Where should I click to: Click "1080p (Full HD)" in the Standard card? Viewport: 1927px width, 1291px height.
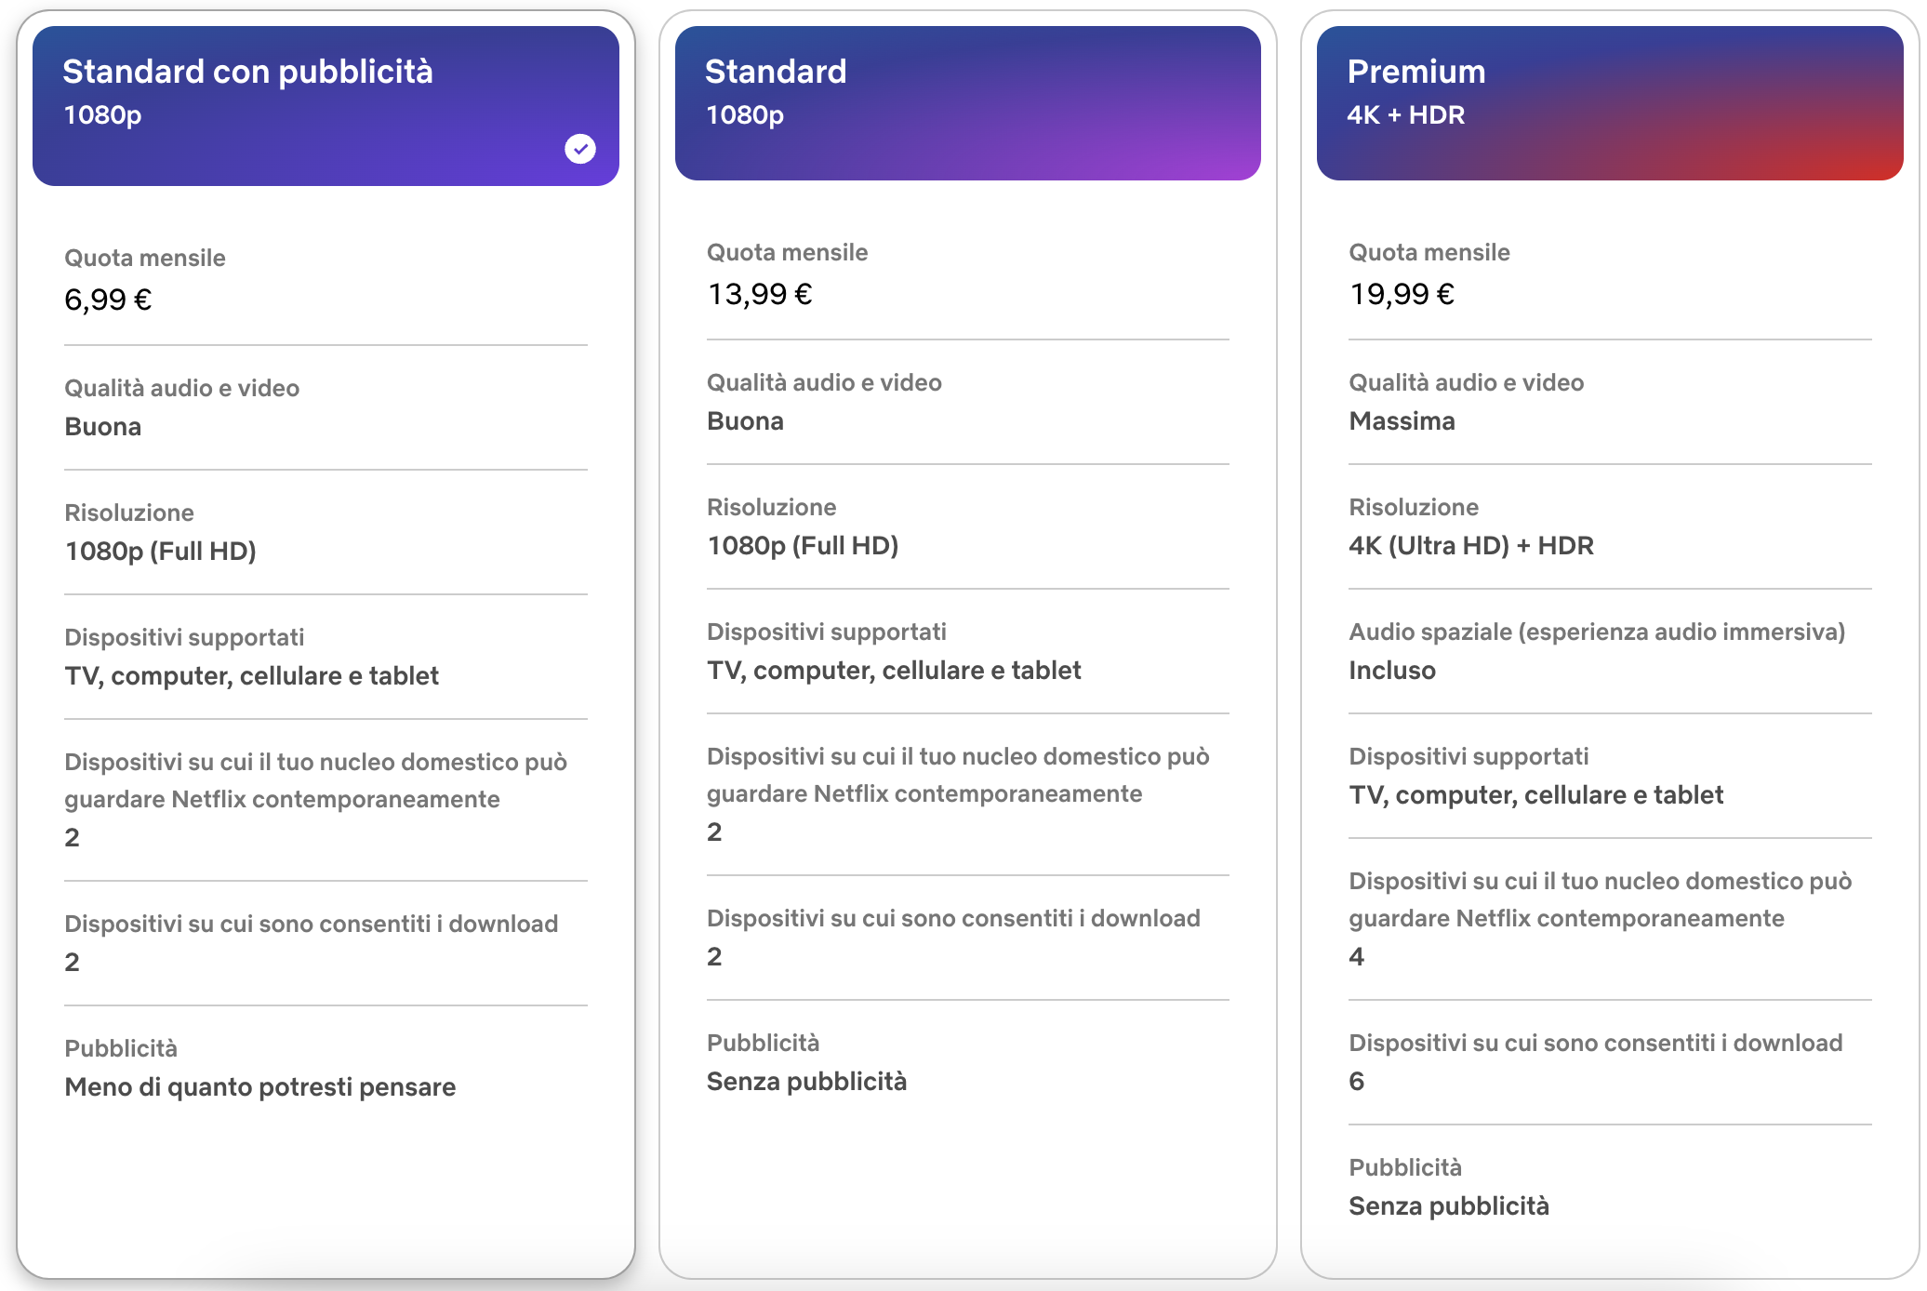pyautogui.click(x=803, y=546)
